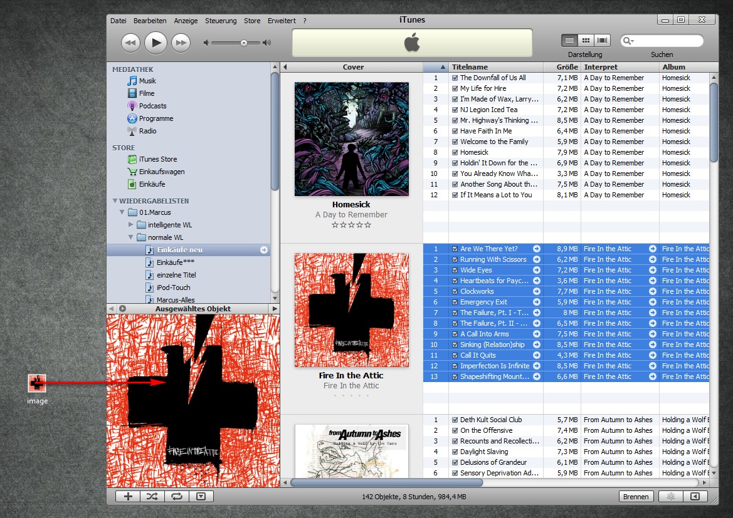The width and height of the screenshot is (733, 518).
Task: Adjust the volume slider knob
Action: coord(243,43)
